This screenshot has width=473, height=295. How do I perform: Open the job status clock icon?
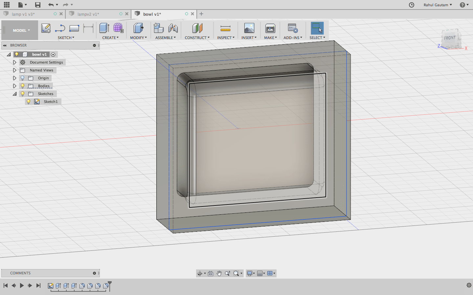[412, 5]
